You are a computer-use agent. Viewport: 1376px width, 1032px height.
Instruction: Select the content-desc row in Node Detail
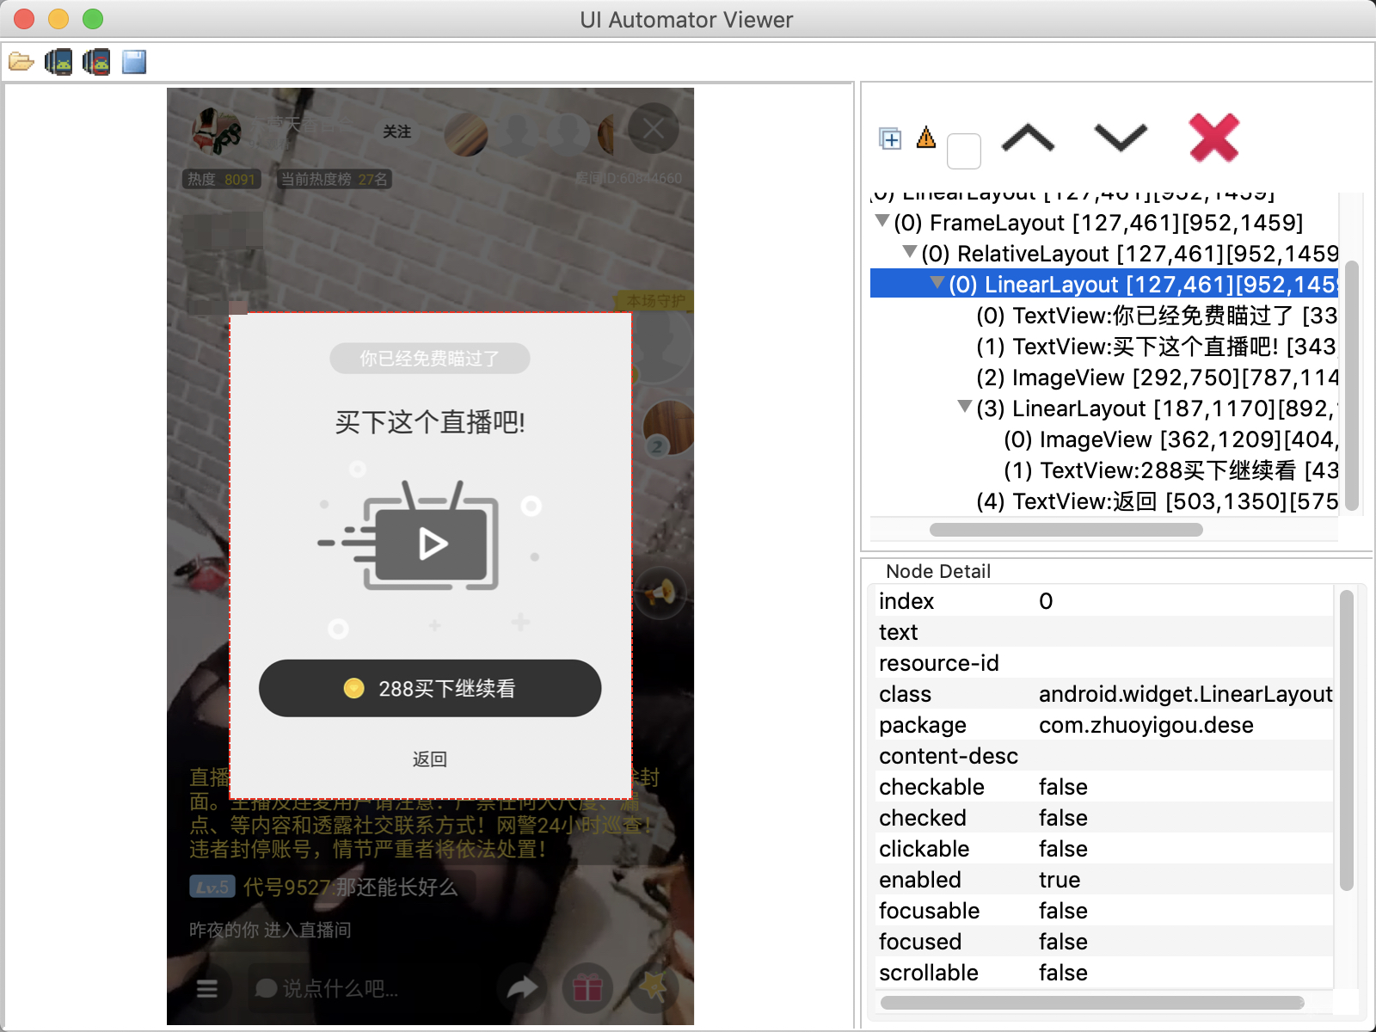tap(1104, 756)
